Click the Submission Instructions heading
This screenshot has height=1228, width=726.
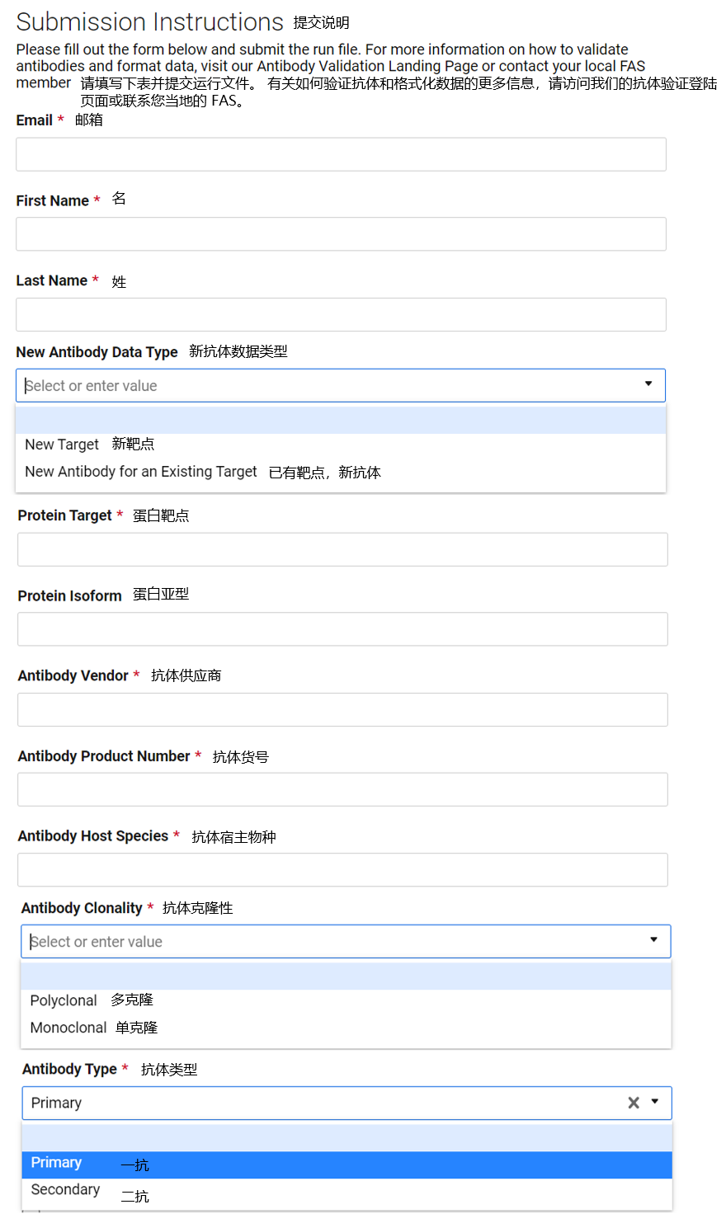point(150,22)
